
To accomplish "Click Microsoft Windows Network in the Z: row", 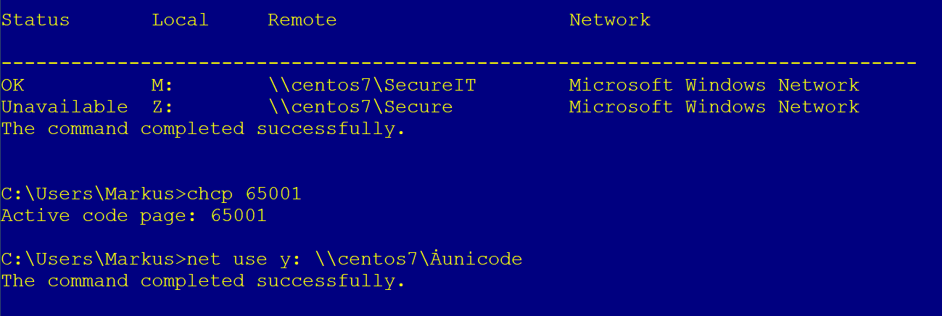I will pyautogui.click(x=714, y=107).
